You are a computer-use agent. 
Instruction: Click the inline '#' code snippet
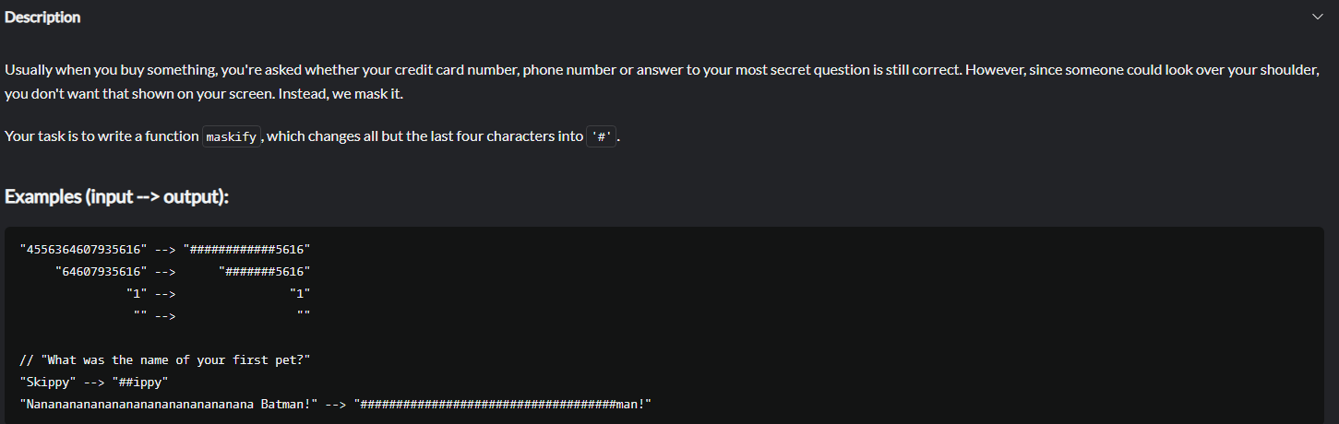[602, 136]
